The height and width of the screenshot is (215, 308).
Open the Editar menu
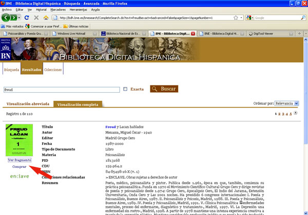click(20, 10)
